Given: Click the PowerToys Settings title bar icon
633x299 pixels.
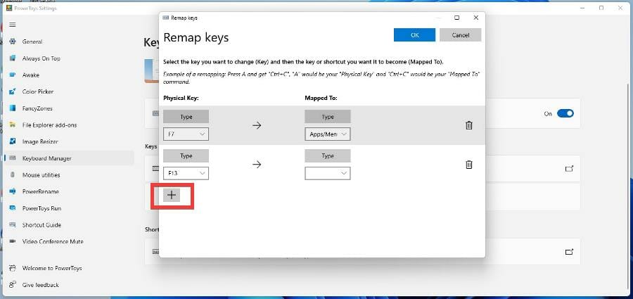Looking at the screenshot, I should tap(9, 8).
